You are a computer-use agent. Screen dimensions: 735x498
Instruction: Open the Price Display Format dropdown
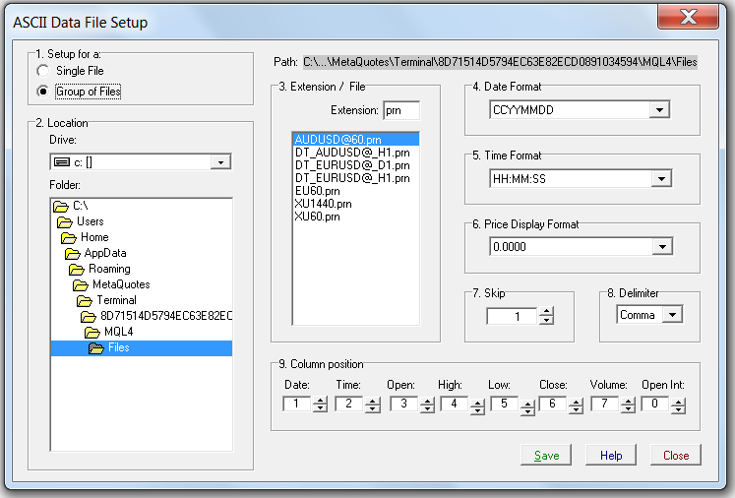coord(662,247)
